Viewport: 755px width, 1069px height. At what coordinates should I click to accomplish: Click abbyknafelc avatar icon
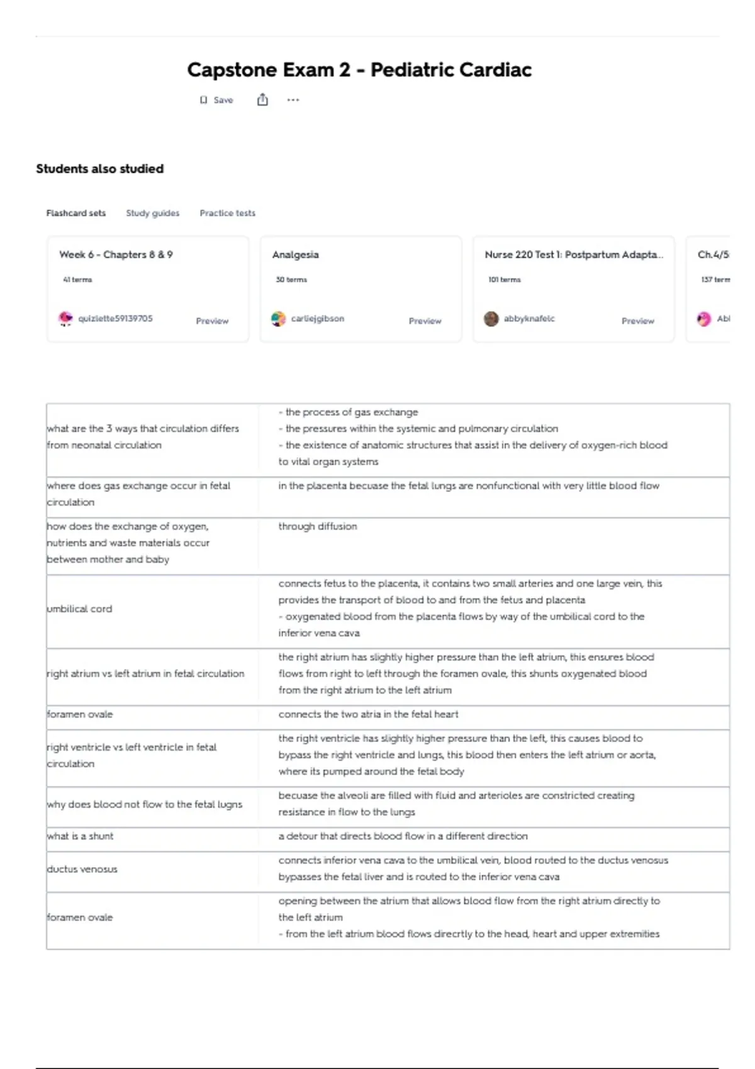click(491, 319)
